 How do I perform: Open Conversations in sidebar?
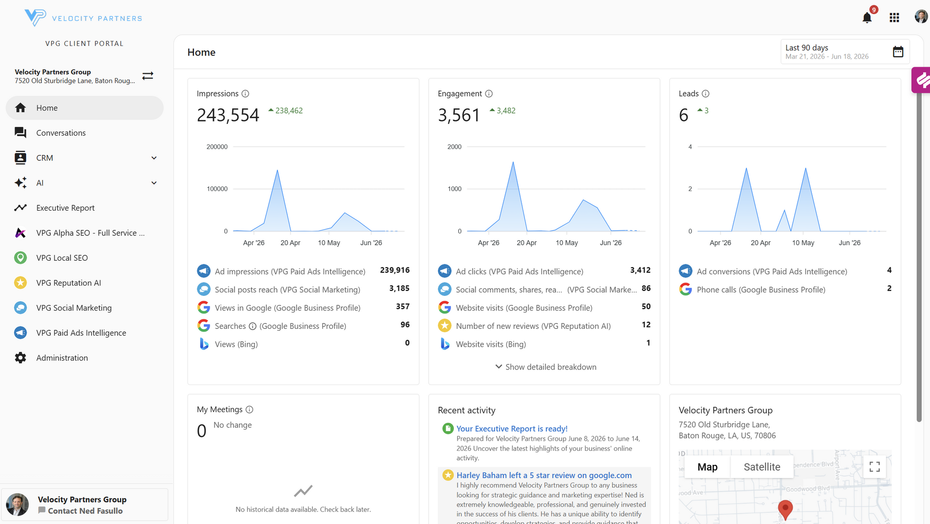[85, 133]
